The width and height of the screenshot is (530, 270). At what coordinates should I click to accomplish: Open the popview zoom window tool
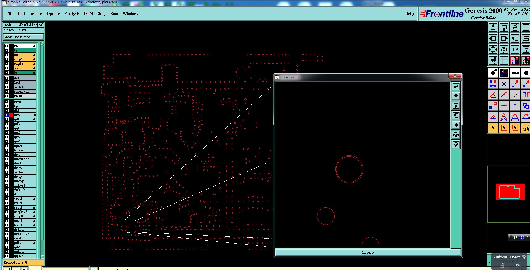504,73
